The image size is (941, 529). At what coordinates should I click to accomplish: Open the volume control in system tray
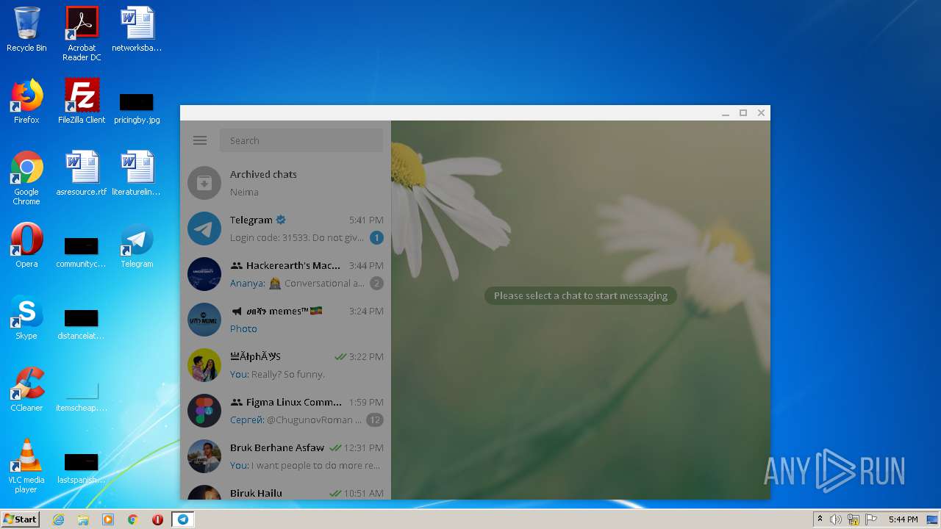(x=836, y=519)
